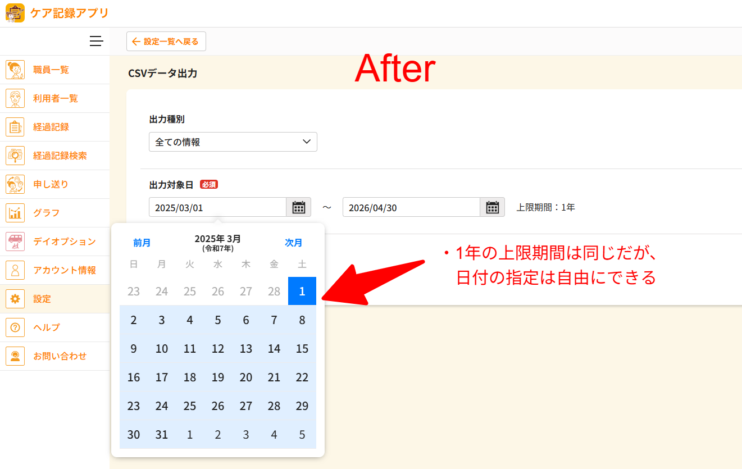The height and width of the screenshot is (469, 742).
Task: Select the 経過記録 clipboard icon
Action: (15, 127)
